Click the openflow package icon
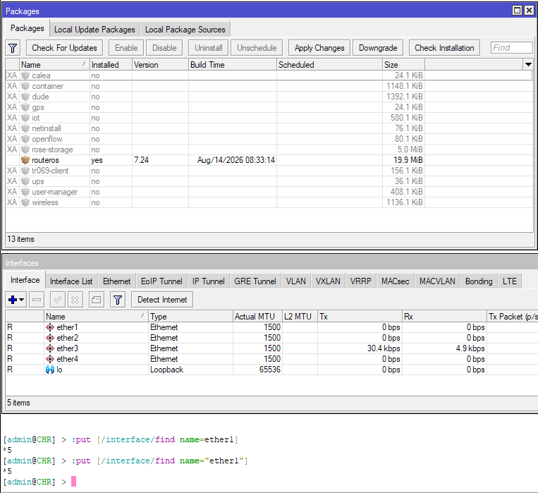Screen dimensions: 538x493 [25, 139]
